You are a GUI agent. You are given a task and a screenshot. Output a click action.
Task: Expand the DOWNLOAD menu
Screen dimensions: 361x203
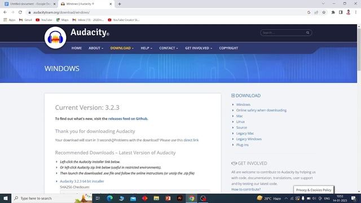pos(122,48)
